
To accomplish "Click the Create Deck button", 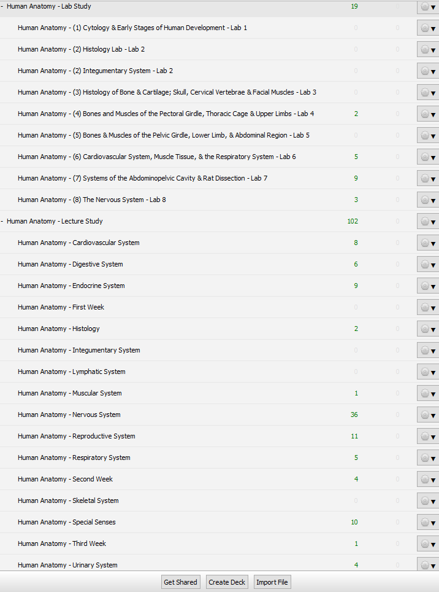I will 227,582.
